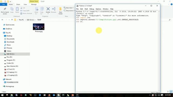This screenshot has height=97, width=173.
Task: Open Debug menu in Python Shell
Action: pos(92,9)
